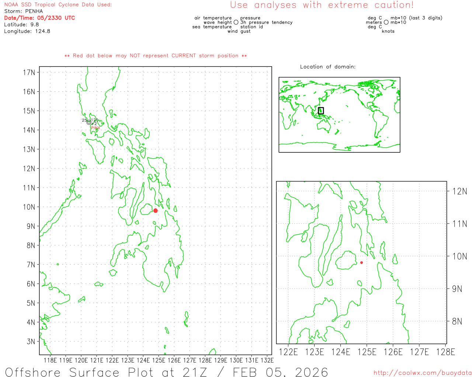Click the black domain box on world map

321,110
